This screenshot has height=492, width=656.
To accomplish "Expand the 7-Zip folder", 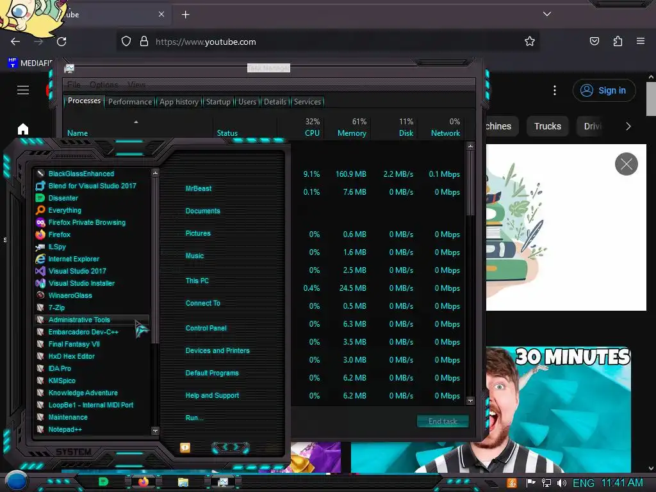I will coord(56,307).
